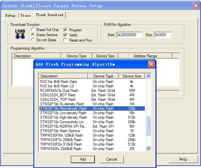Select the Flash Download tab
Screen dimensions: 201x168
click(50, 15)
